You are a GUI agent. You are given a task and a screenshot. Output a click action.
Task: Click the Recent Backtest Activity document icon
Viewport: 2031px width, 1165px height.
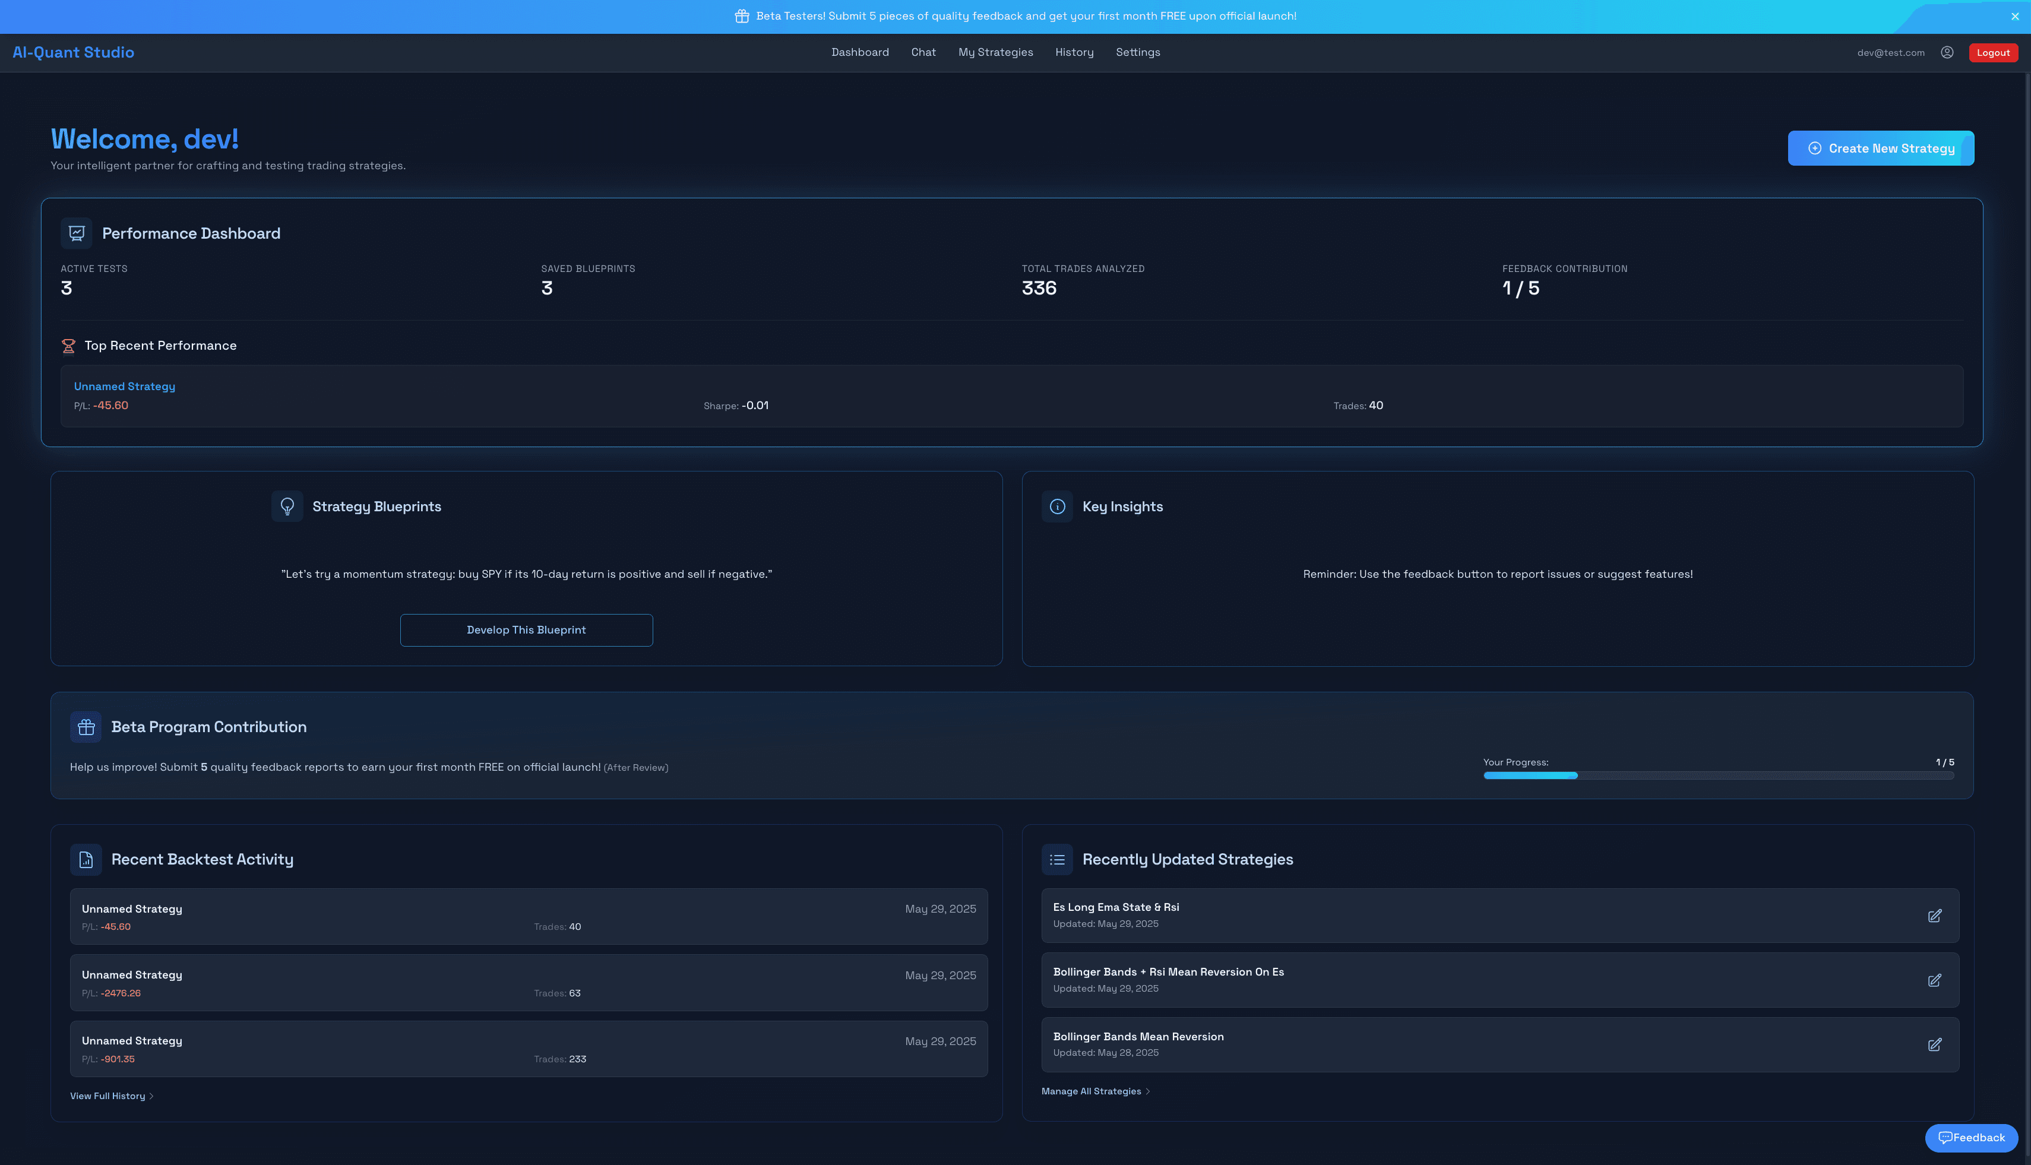pos(86,859)
